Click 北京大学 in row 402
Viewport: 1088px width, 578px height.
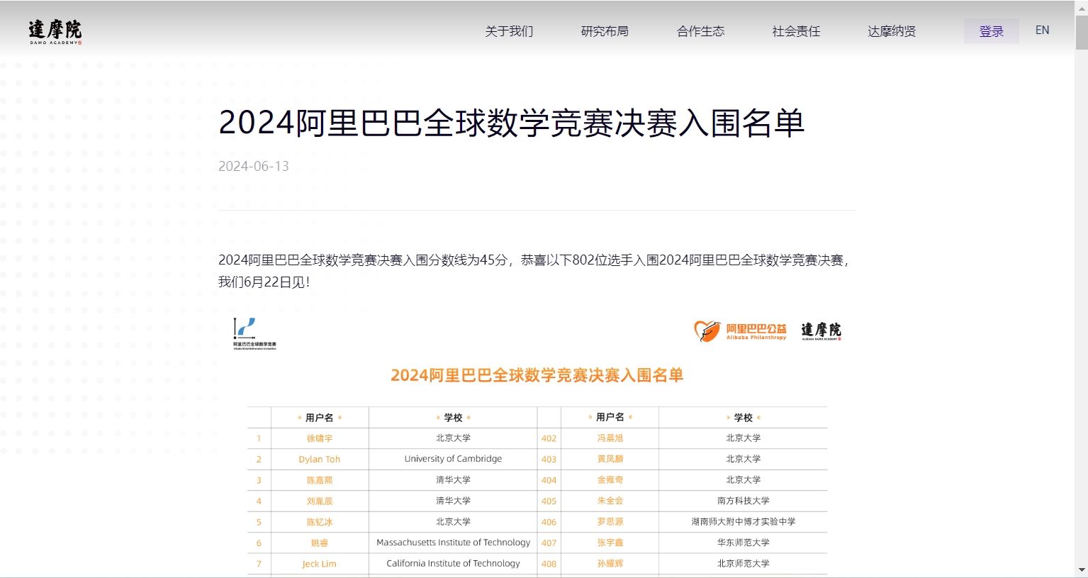[x=743, y=438]
